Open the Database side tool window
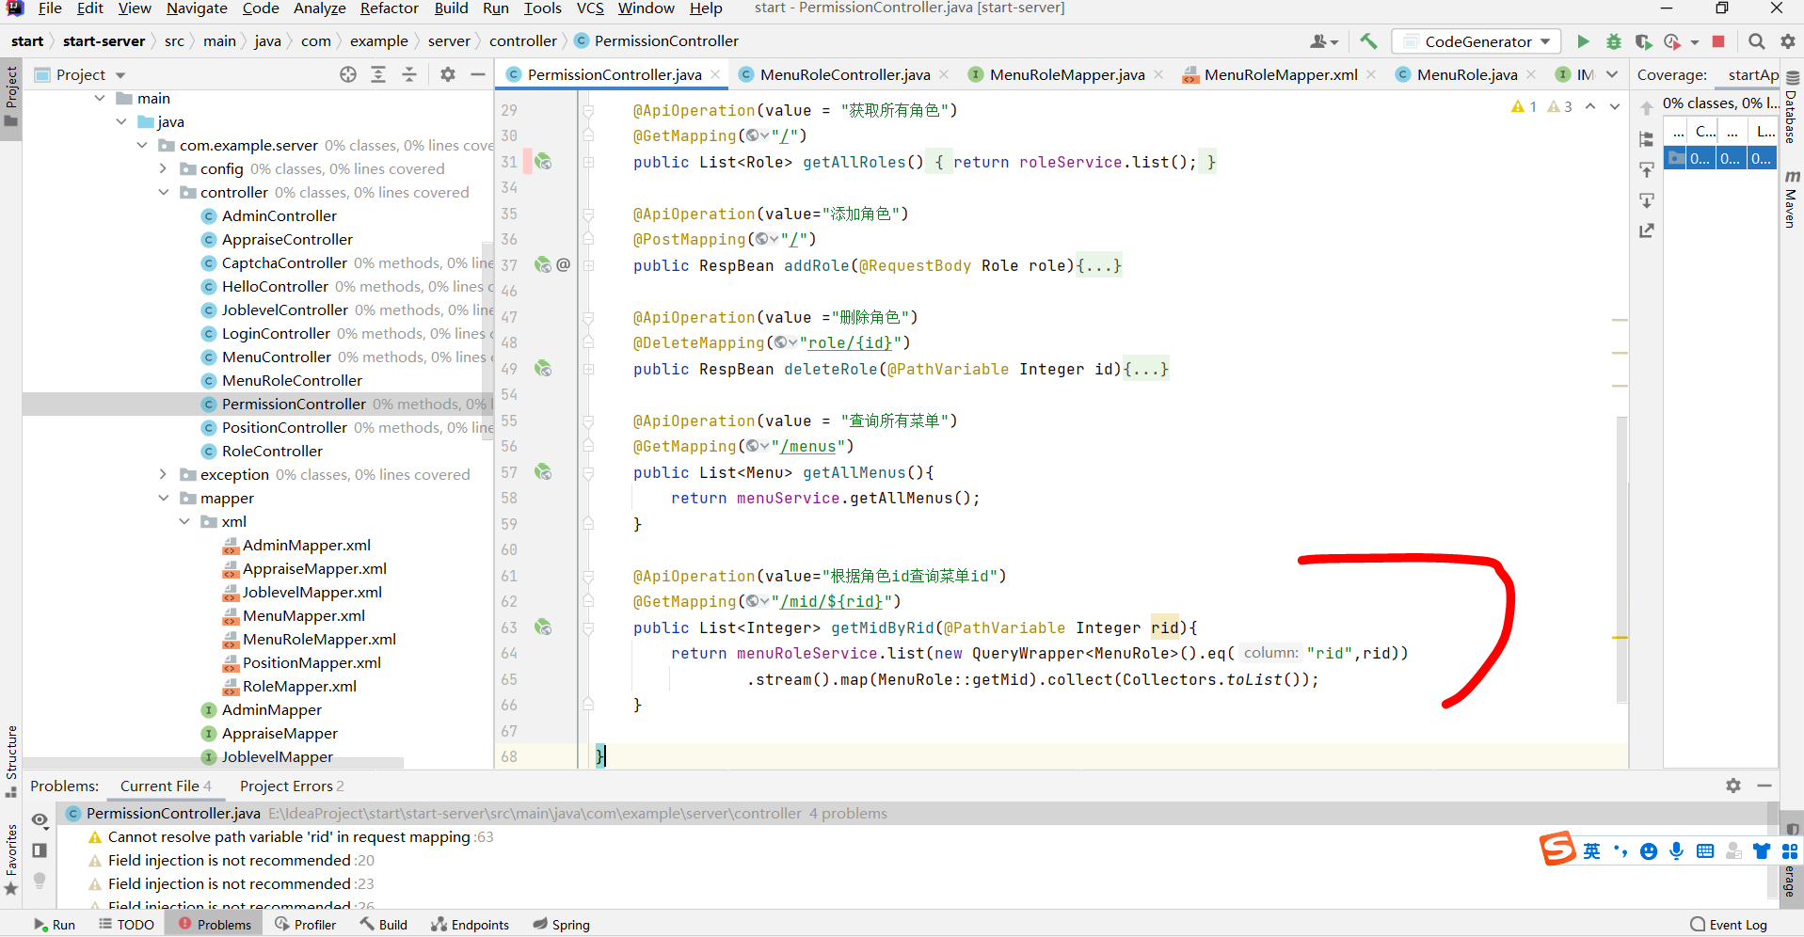 (1792, 107)
